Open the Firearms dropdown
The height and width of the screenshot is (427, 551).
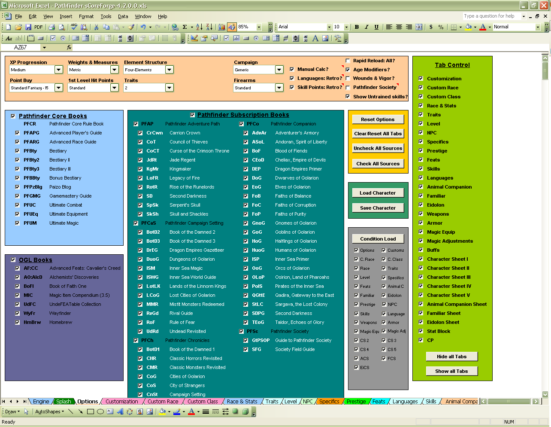pos(279,88)
